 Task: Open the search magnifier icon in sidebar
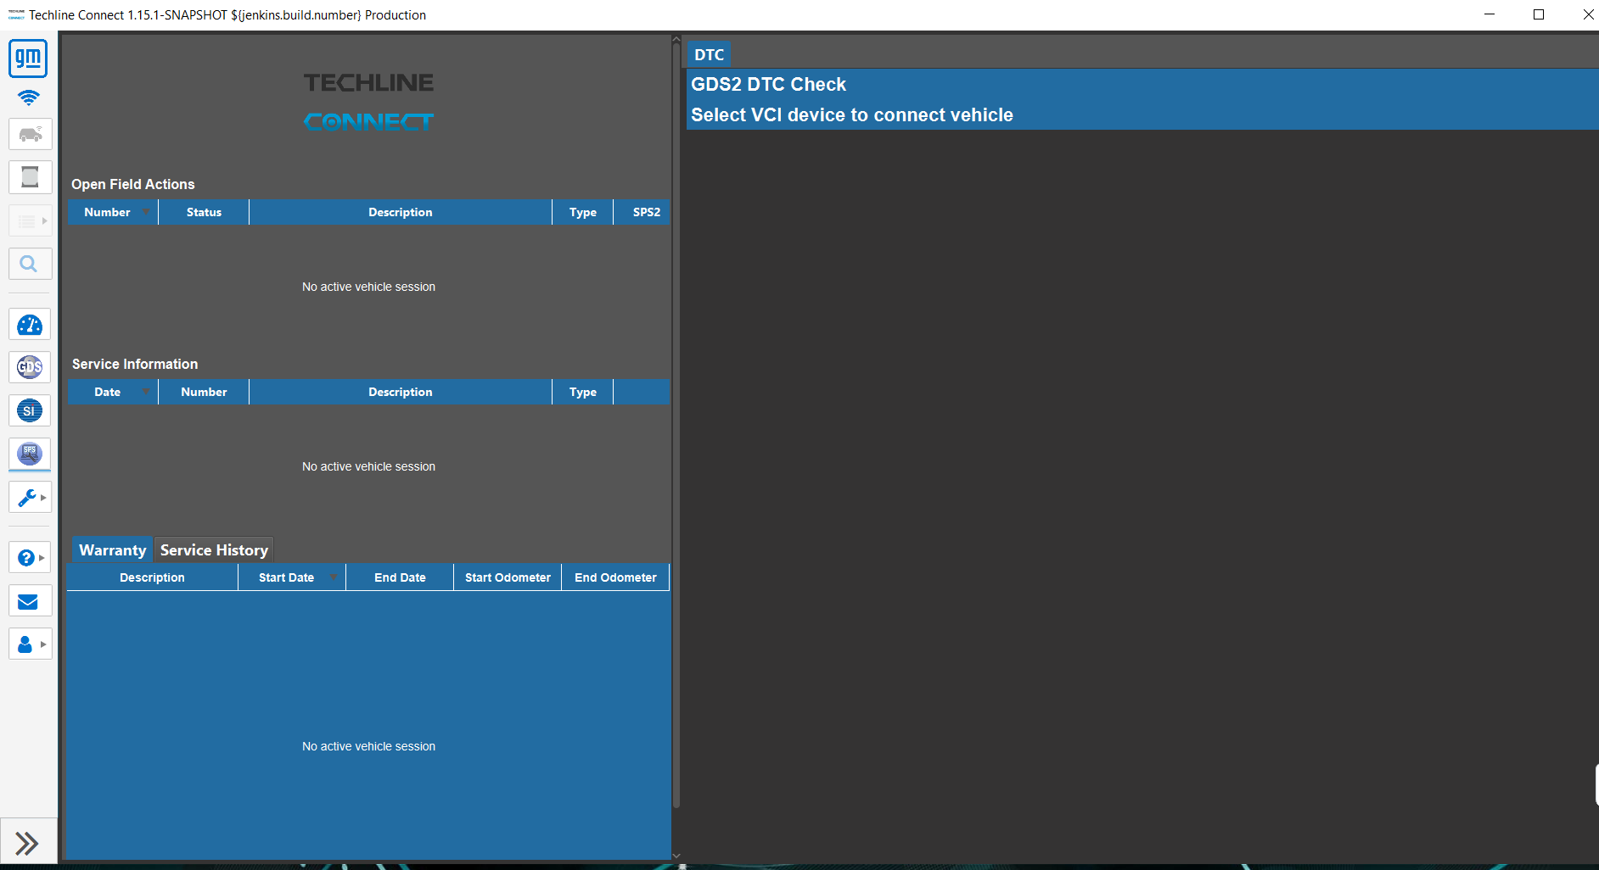point(31,264)
